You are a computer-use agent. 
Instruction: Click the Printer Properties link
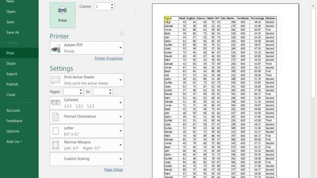[x=108, y=58]
